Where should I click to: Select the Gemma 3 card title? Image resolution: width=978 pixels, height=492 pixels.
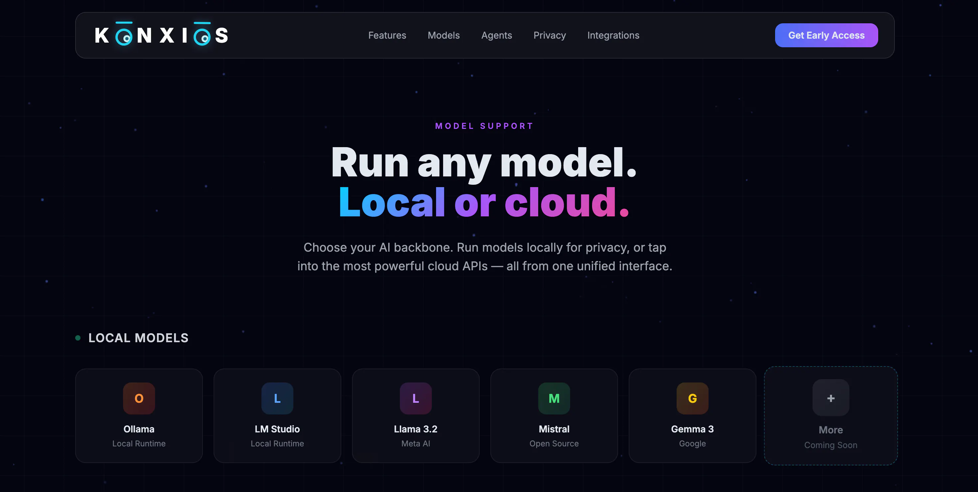[692, 429]
